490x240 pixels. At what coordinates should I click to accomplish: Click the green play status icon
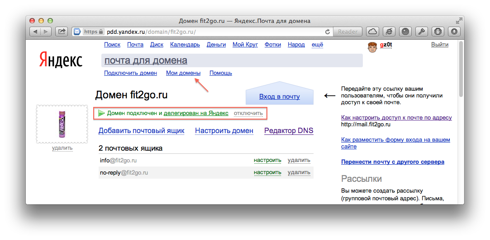tap(101, 113)
